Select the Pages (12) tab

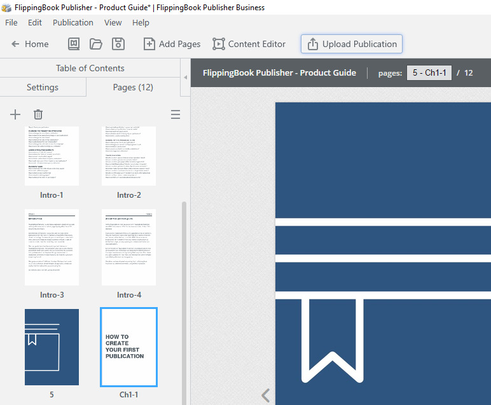(133, 87)
